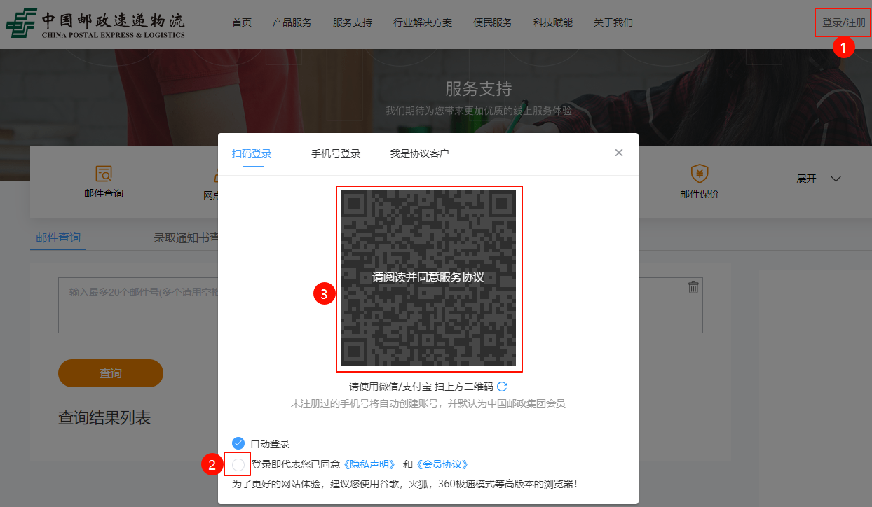This screenshot has height=507, width=872.
Task: Click the 邮件保价 shield icon
Action: pyautogui.click(x=699, y=173)
